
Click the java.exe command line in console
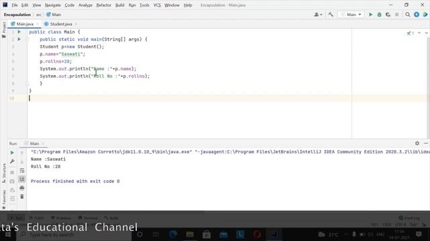point(230,152)
